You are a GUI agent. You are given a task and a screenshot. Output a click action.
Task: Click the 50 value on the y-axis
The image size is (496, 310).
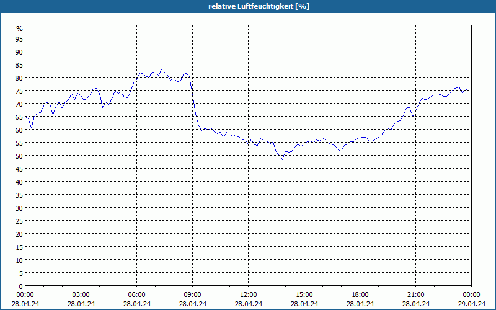[19, 156]
